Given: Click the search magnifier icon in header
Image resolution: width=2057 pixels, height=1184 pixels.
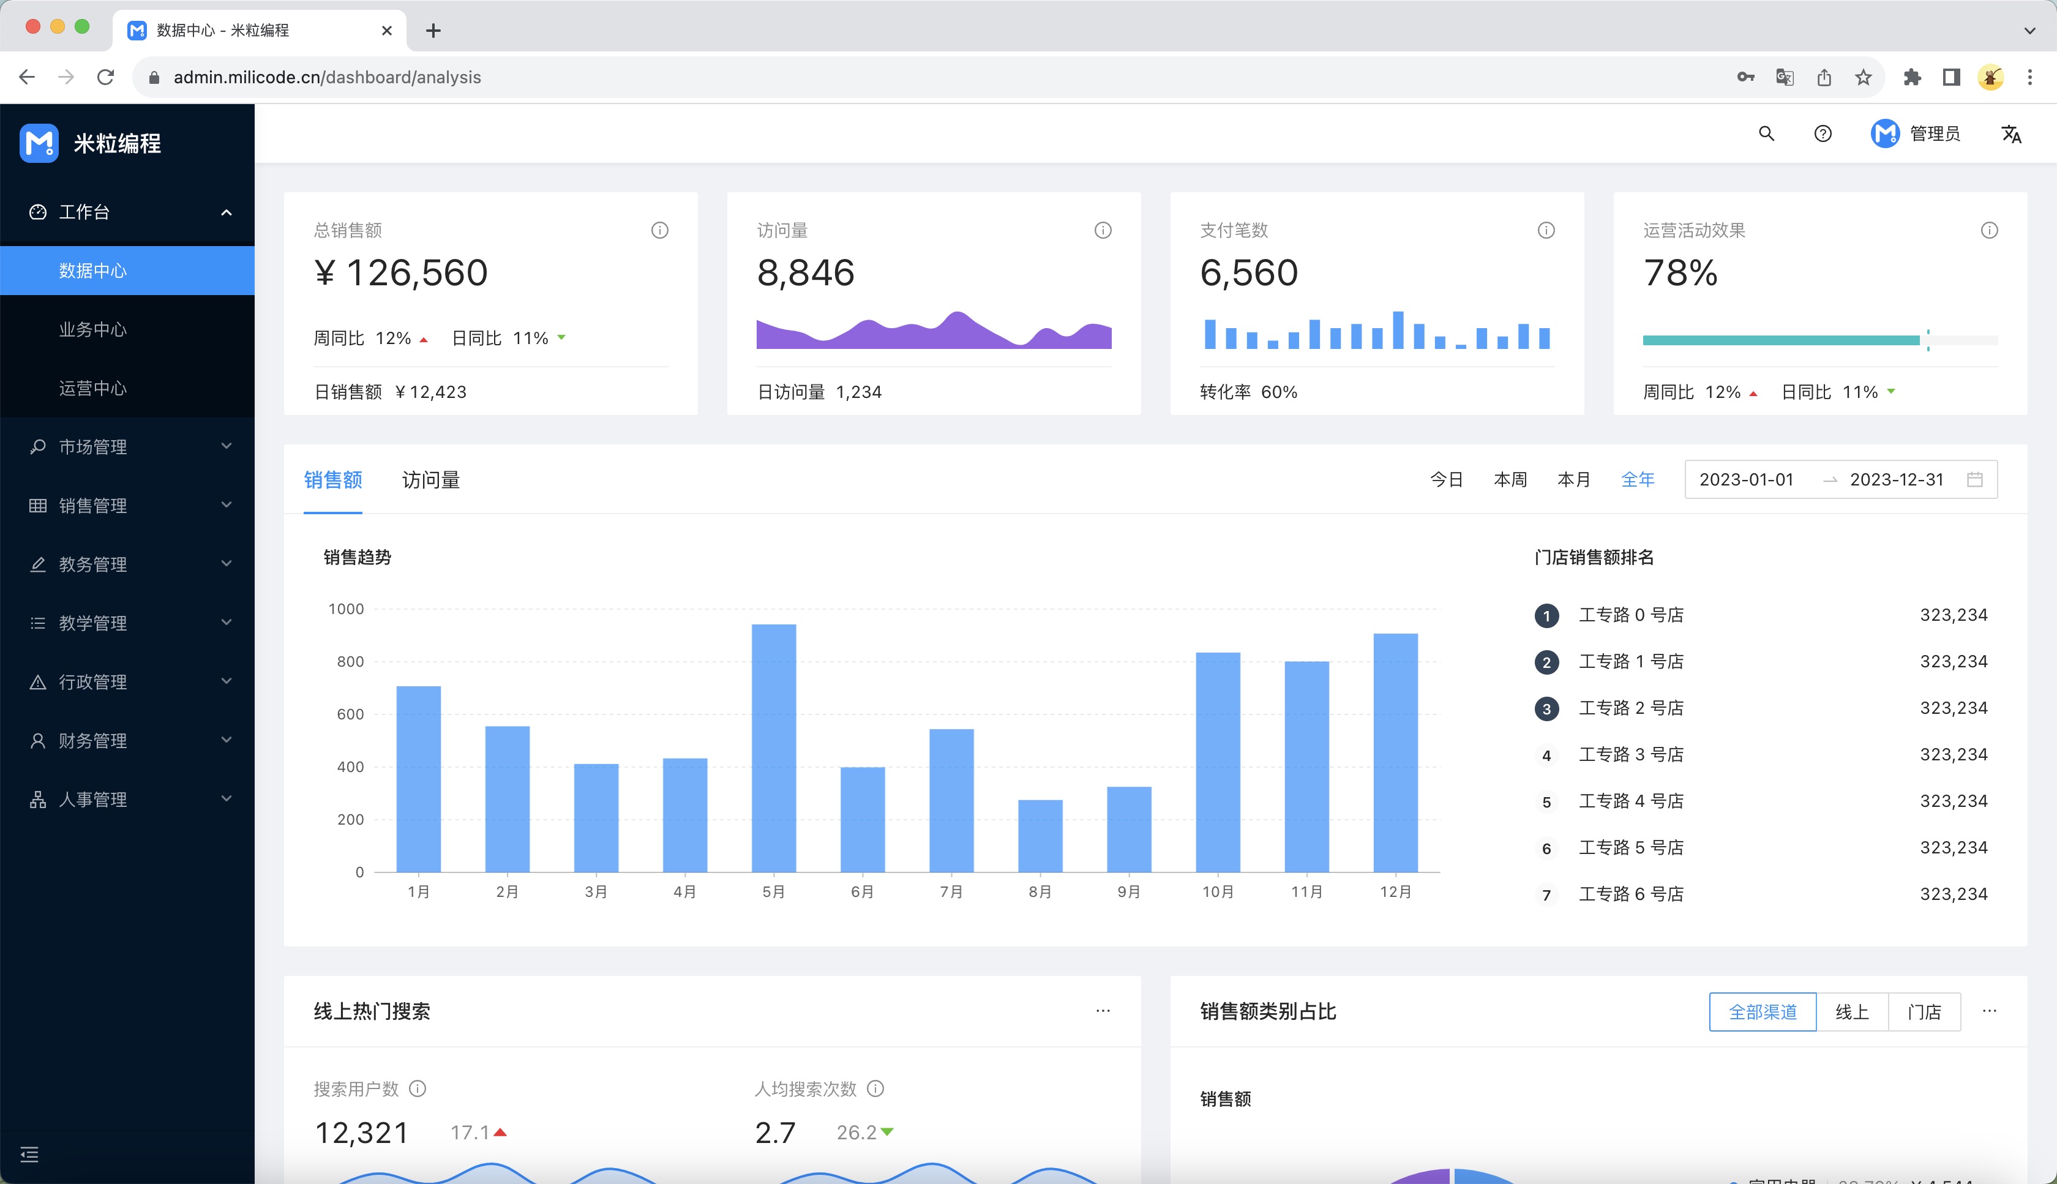Looking at the screenshot, I should coord(1766,133).
